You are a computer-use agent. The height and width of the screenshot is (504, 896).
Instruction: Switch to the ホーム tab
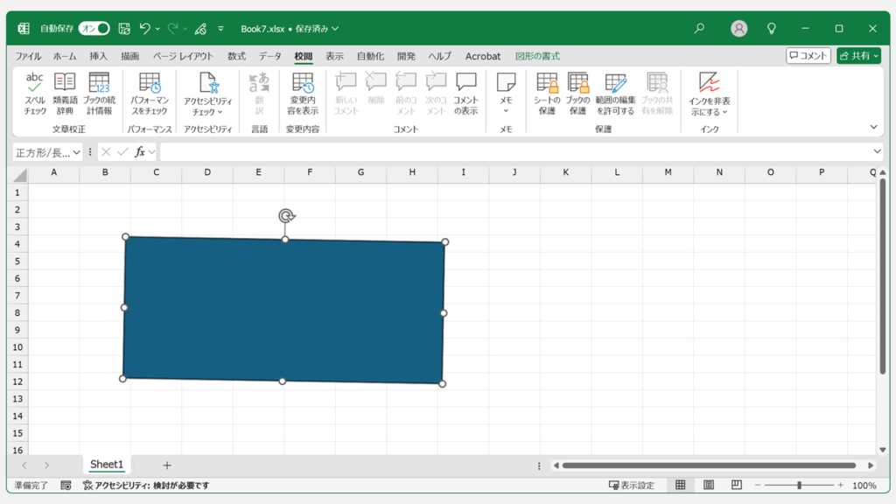(65, 56)
